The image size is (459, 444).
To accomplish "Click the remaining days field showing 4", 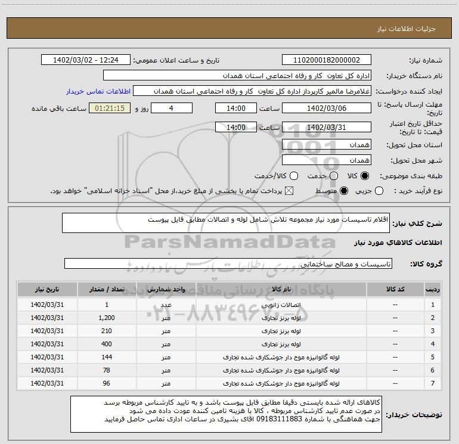I will (x=172, y=108).
